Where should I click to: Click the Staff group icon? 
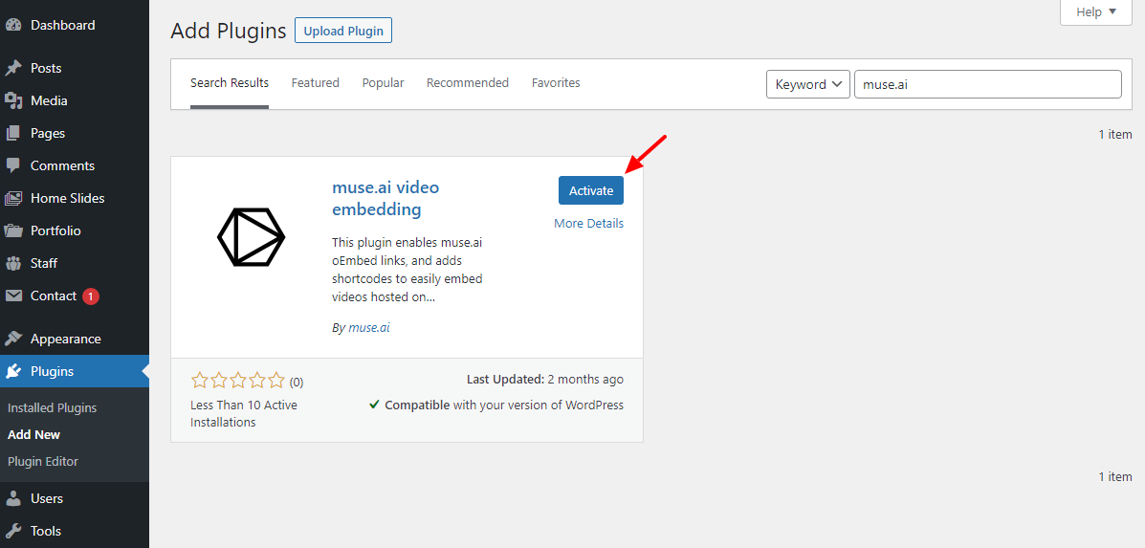pos(13,263)
